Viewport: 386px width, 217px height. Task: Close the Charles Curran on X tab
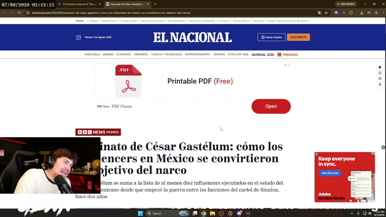(x=100, y=4)
